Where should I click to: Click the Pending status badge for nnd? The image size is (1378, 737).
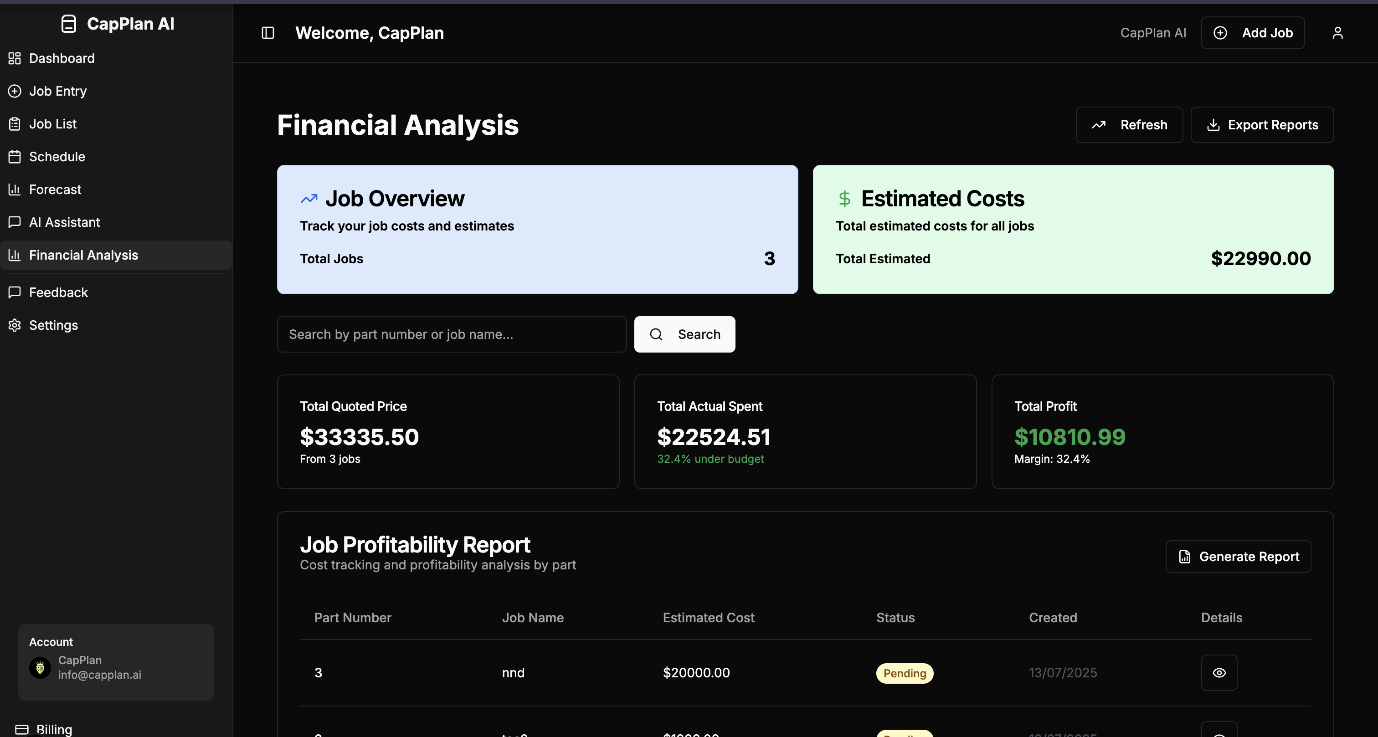coord(904,673)
